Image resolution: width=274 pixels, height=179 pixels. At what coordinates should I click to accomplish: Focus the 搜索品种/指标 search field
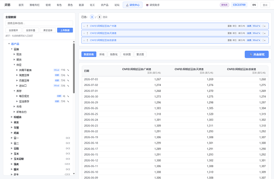(39, 23)
